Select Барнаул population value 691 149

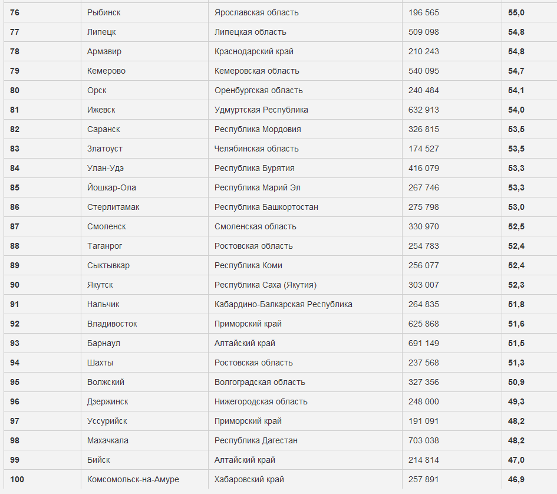pyautogui.click(x=423, y=343)
